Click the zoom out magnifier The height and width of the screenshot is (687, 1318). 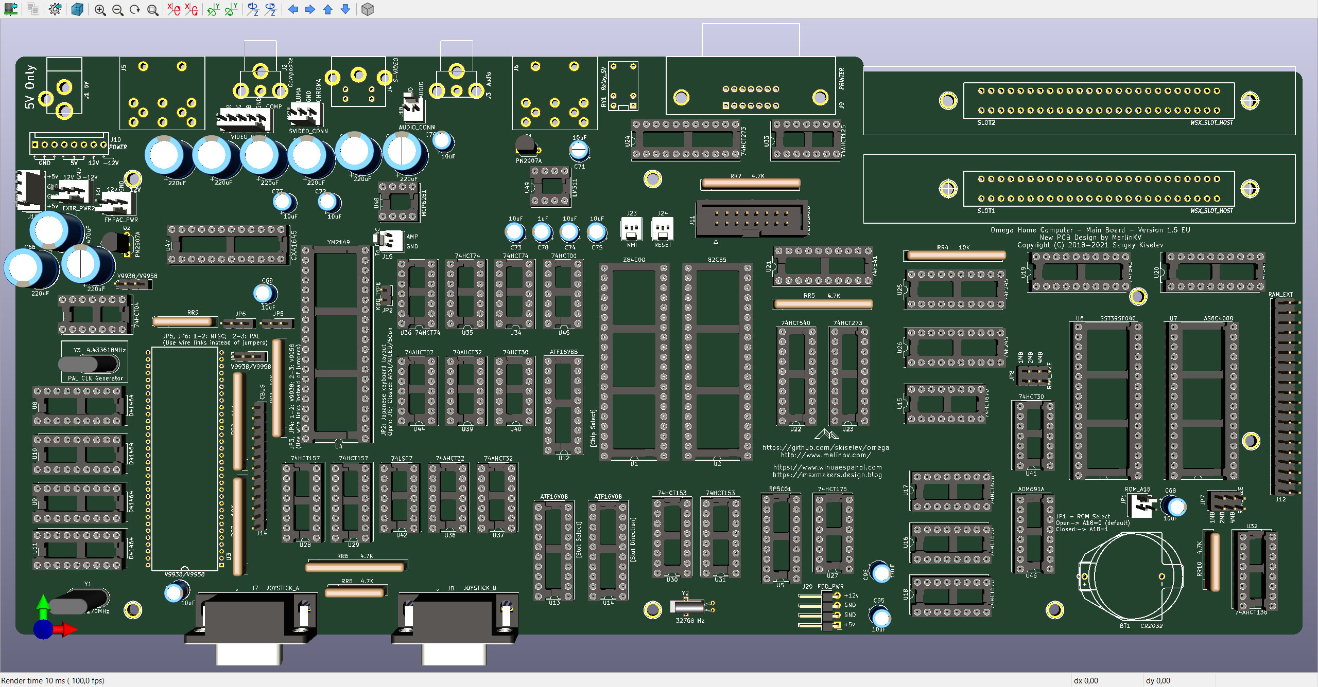pos(117,9)
